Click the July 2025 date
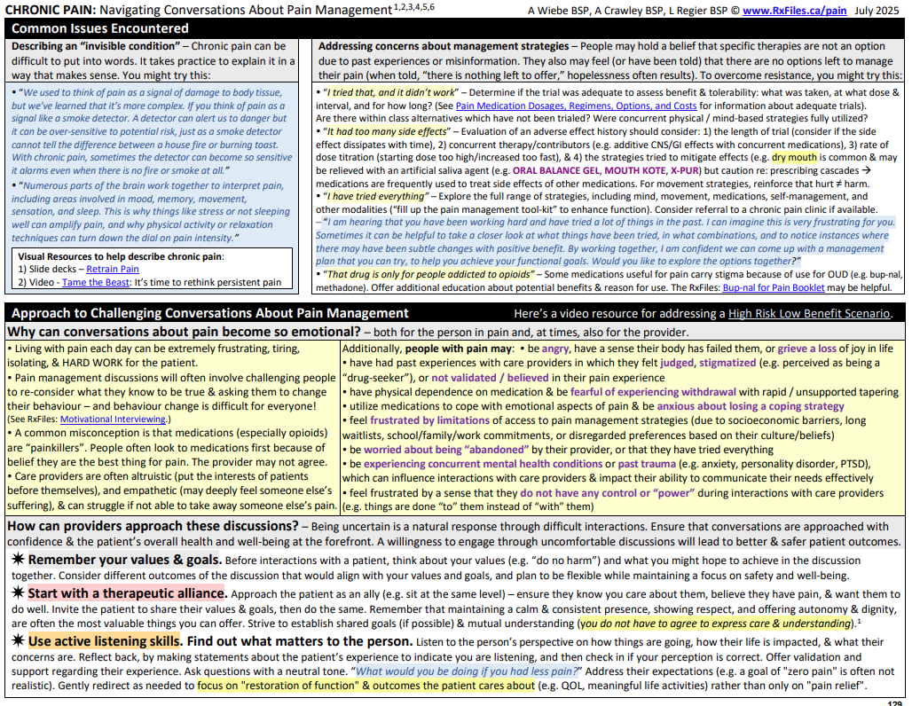This screenshot has height=706, width=912. 877,11
